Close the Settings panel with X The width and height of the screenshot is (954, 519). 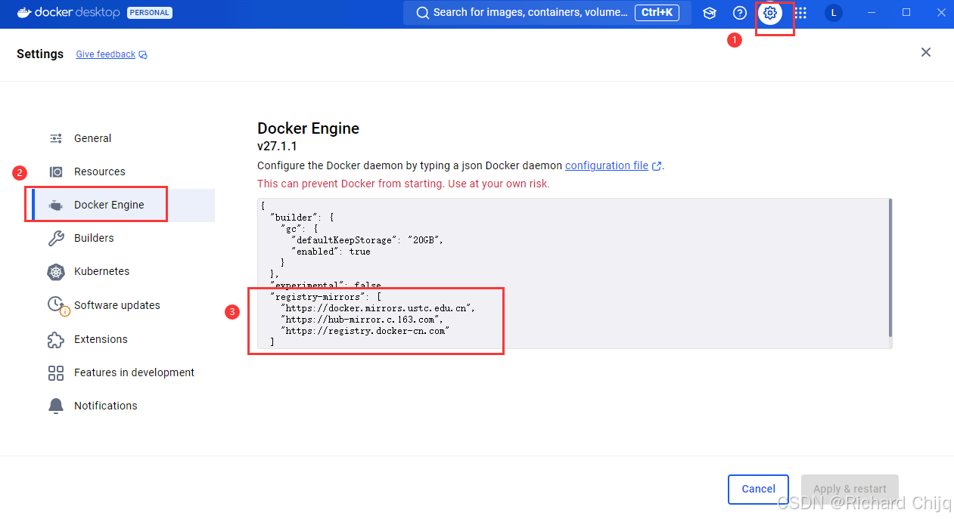(x=926, y=52)
